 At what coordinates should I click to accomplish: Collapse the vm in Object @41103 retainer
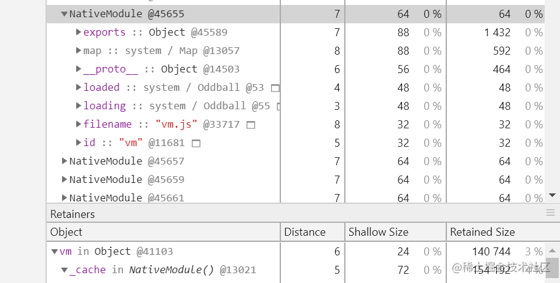pos(55,252)
